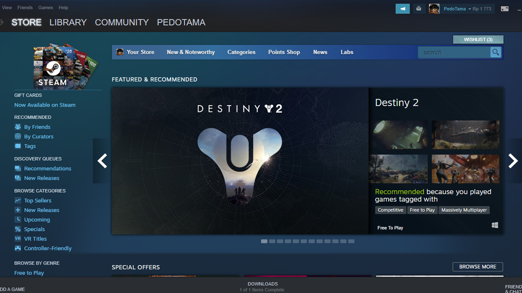The height and width of the screenshot is (293, 522).
Task: Click the search magnifier icon
Action: pos(495,52)
